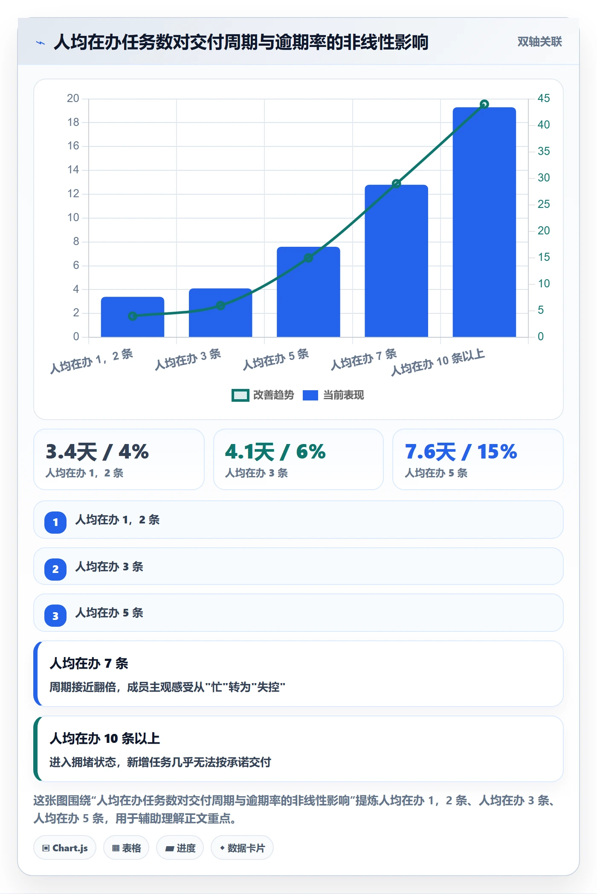Screen dimensions: 597x894
Task: Select the 7.6天 / 15% stat card
Action: tap(478, 459)
